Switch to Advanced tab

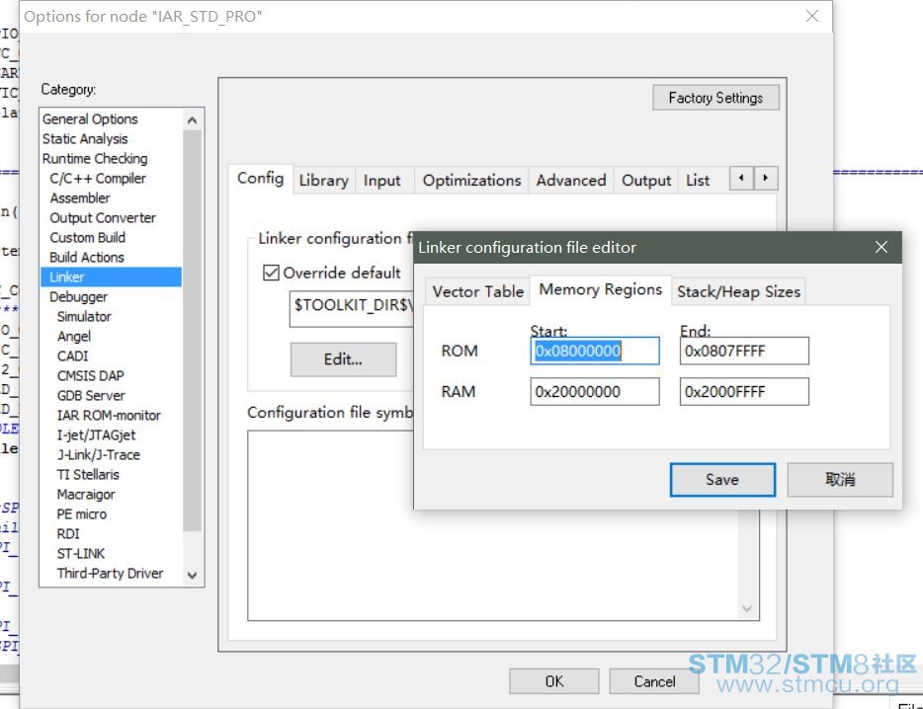tap(570, 180)
